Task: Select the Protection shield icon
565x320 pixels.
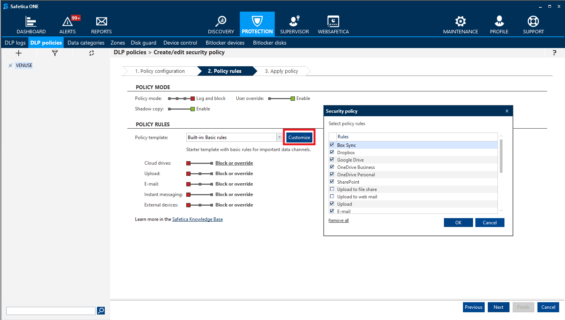Action: point(257,21)
